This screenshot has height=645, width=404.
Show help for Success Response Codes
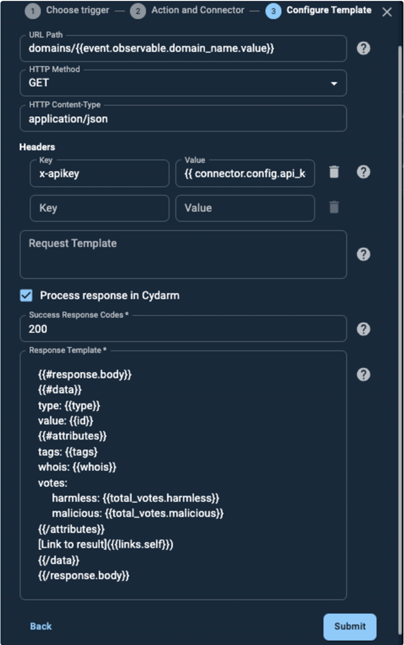tap(363, 329)
